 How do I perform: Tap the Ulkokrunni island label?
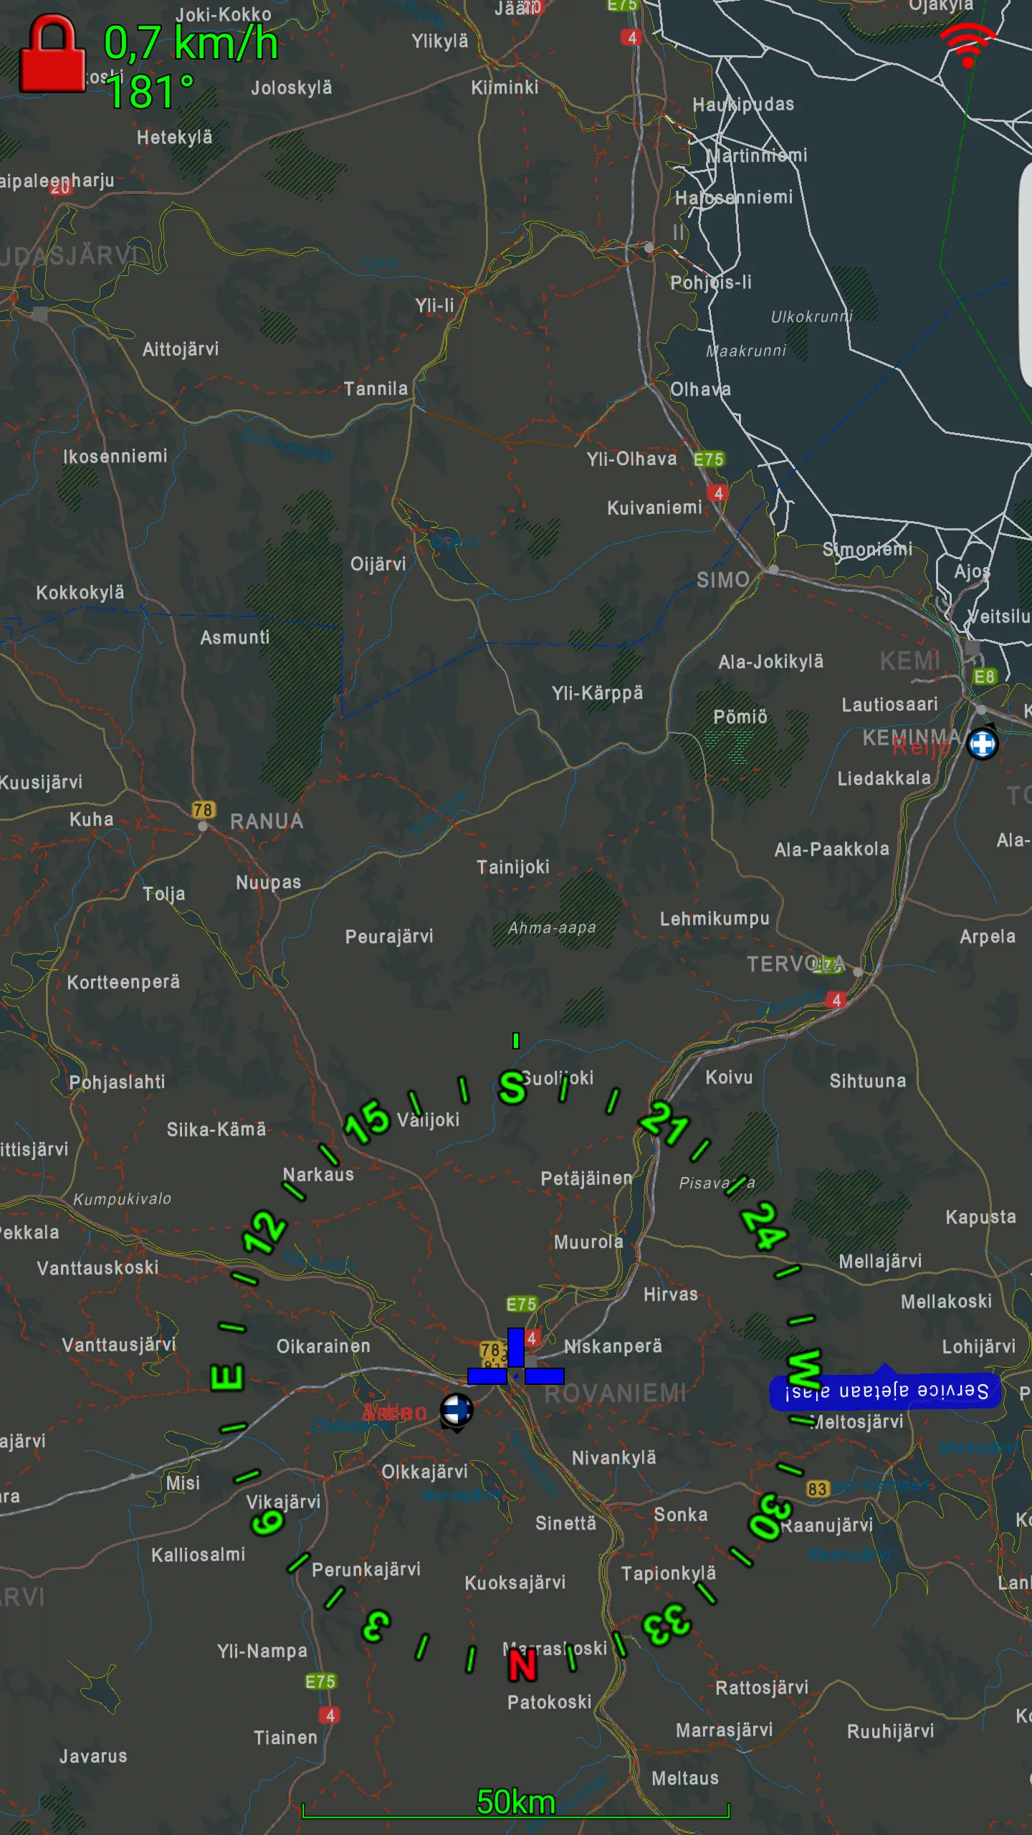(x=811, y=317)
